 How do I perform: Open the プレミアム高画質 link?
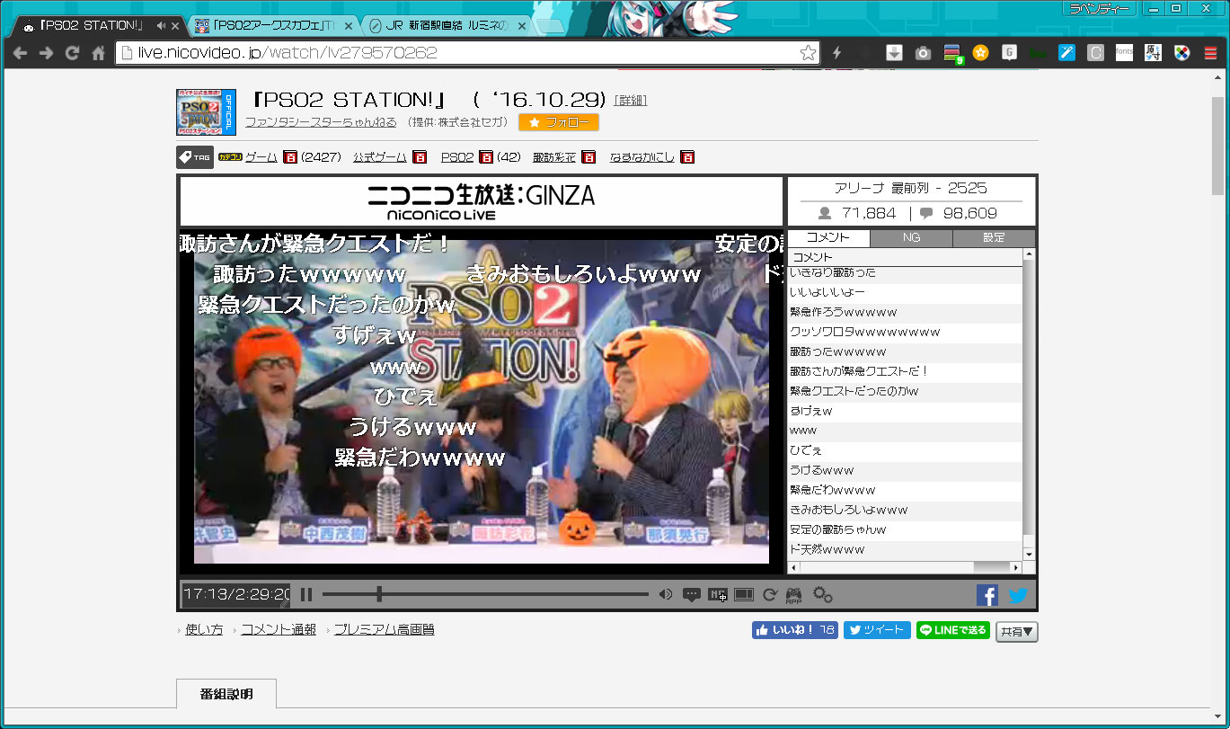tap(384, 630)
